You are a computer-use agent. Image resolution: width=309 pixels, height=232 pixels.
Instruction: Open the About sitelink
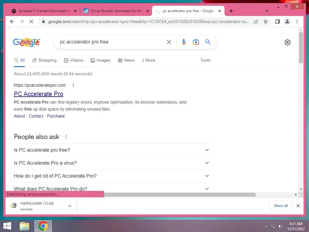(19, 116)
